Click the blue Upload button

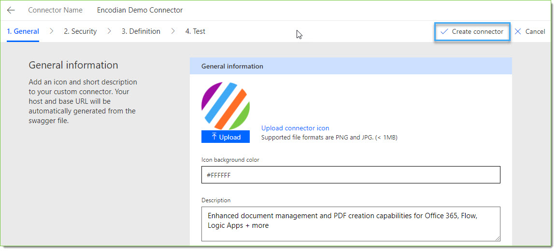(x=226, y=137)
